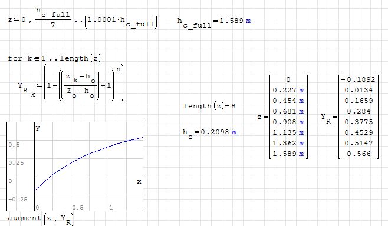
Task: Select the 1.135 m entry in z vector
Action: click(x=288, y=132)
